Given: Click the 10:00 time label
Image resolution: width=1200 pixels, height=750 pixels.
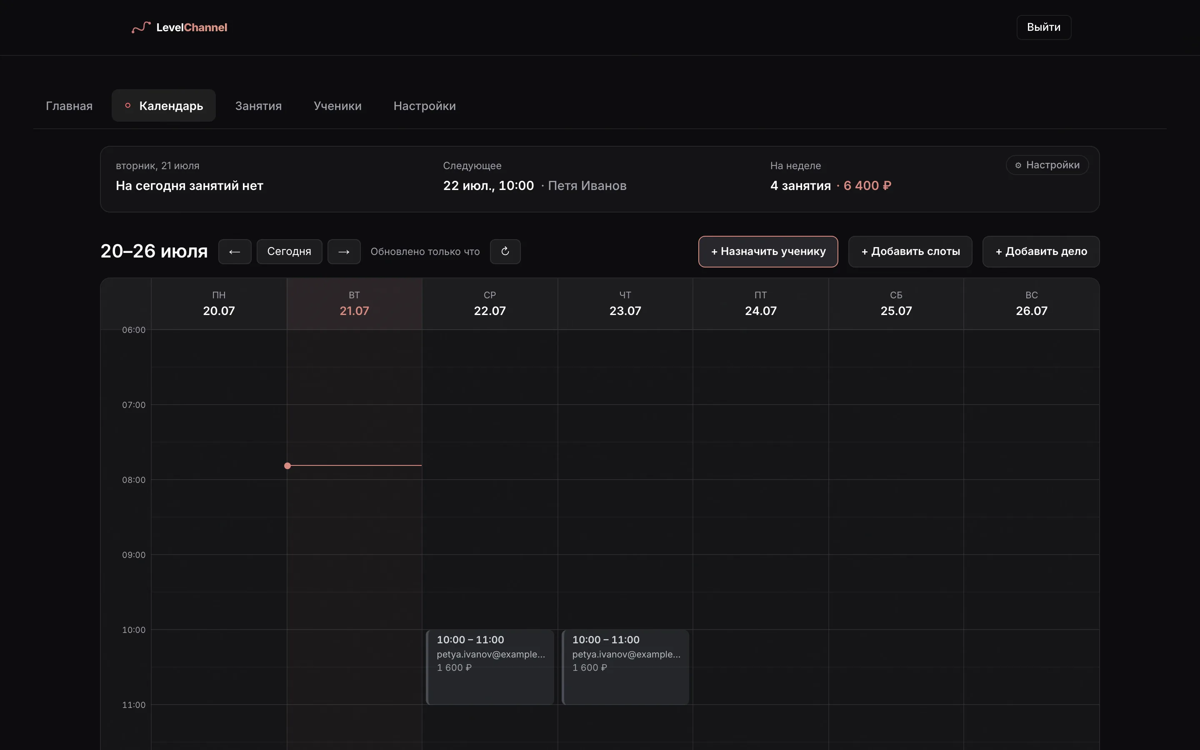Looking at the screenshot, I should tap(134, 630).
